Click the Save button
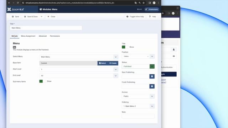The height and width of the screenshot is (128, 228). click(15, 17)
